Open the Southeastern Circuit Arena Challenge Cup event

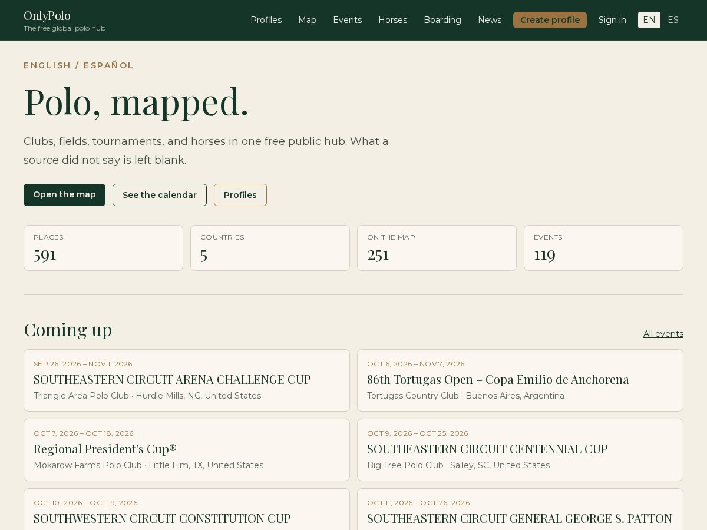click(x=187, y=380)
